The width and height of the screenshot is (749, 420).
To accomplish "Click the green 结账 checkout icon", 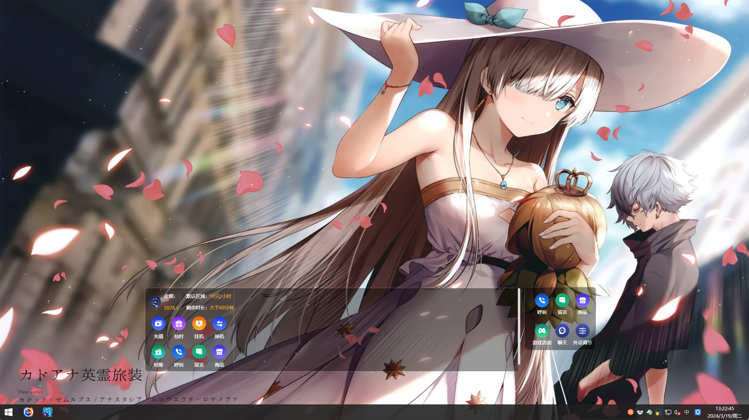I will click(158, 352).
